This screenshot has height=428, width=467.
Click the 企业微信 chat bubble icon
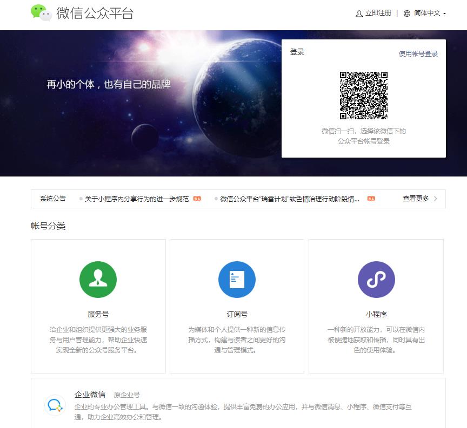click(55, 405)
